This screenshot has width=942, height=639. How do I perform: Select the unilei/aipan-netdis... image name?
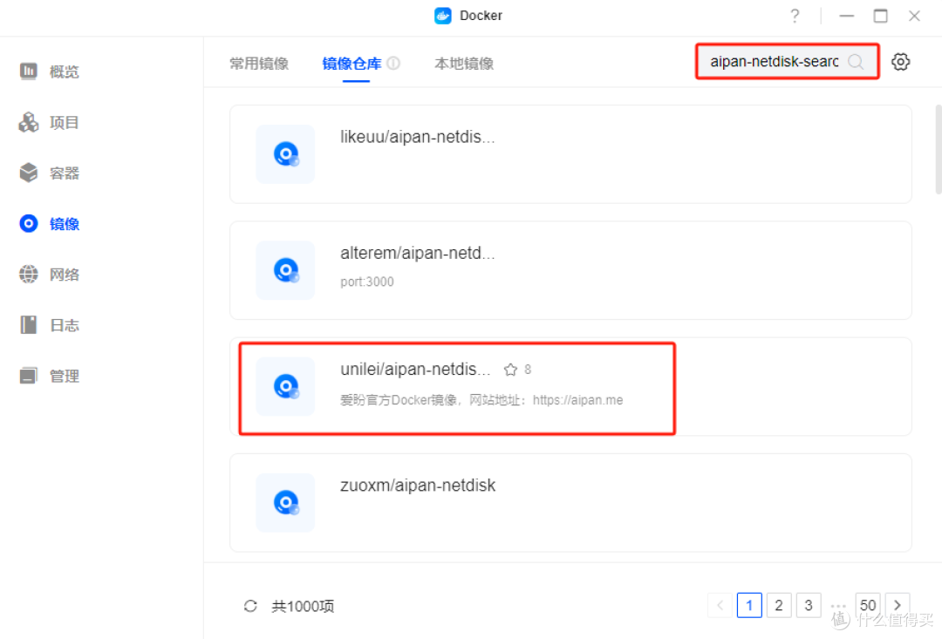(415, 369)
